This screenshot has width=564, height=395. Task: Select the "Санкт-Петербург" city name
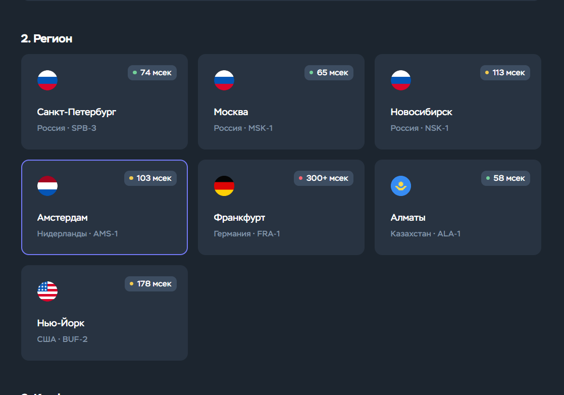point(77,112)
